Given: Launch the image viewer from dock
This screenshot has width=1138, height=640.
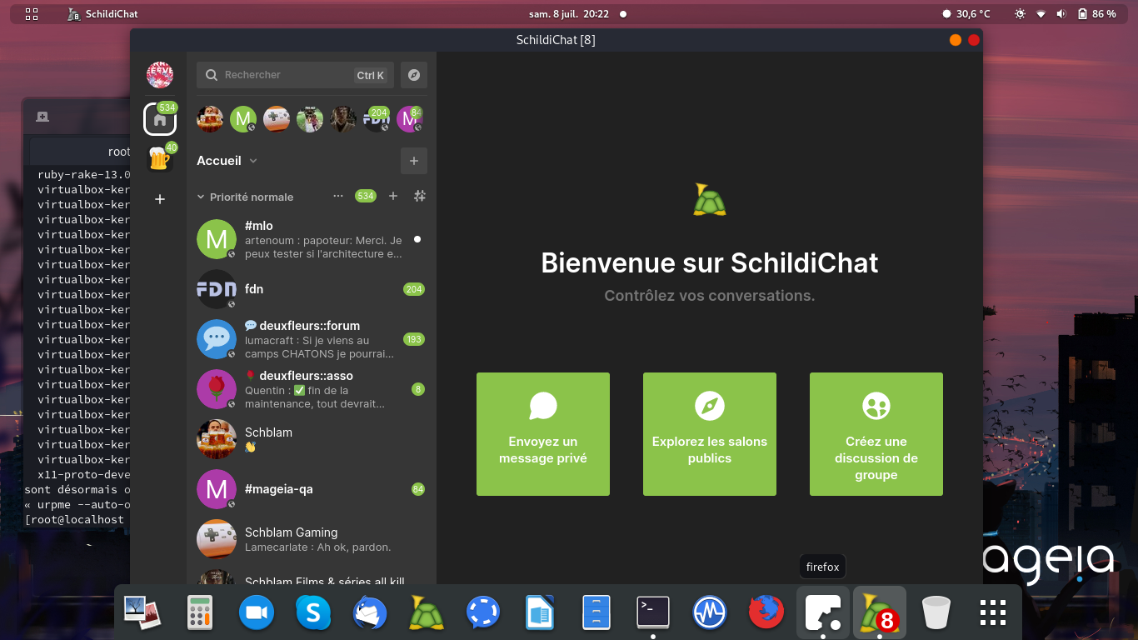Looking at the screenshot, I should pos(142,612).
